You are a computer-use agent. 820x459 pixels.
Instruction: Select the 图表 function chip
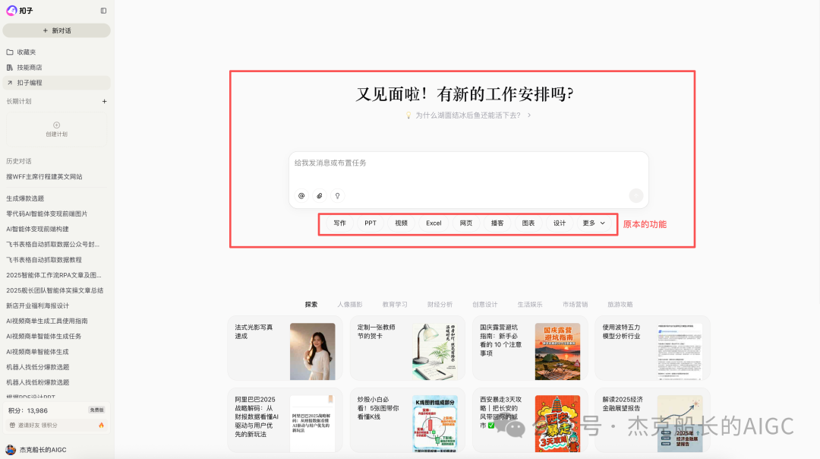(x=528, y=223)
